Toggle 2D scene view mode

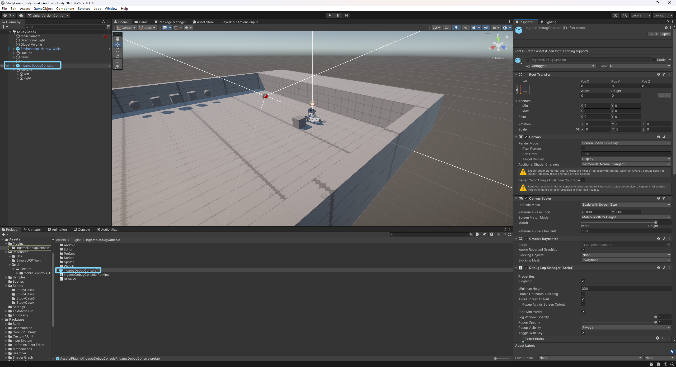tap(447, 28)
